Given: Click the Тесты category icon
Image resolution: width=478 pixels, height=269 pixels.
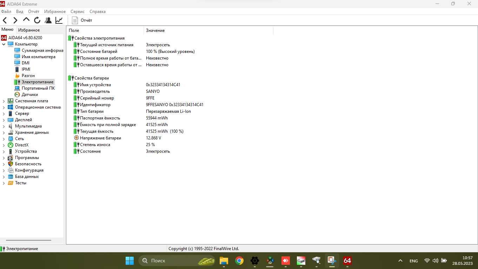Looking at the screenshot, I should [x=11, y=183].
